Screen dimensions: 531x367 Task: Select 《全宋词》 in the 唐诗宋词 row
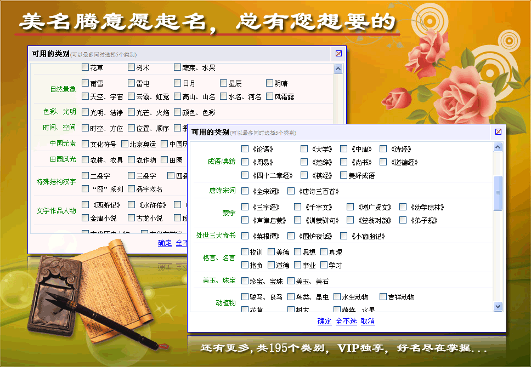coord(244,190)
